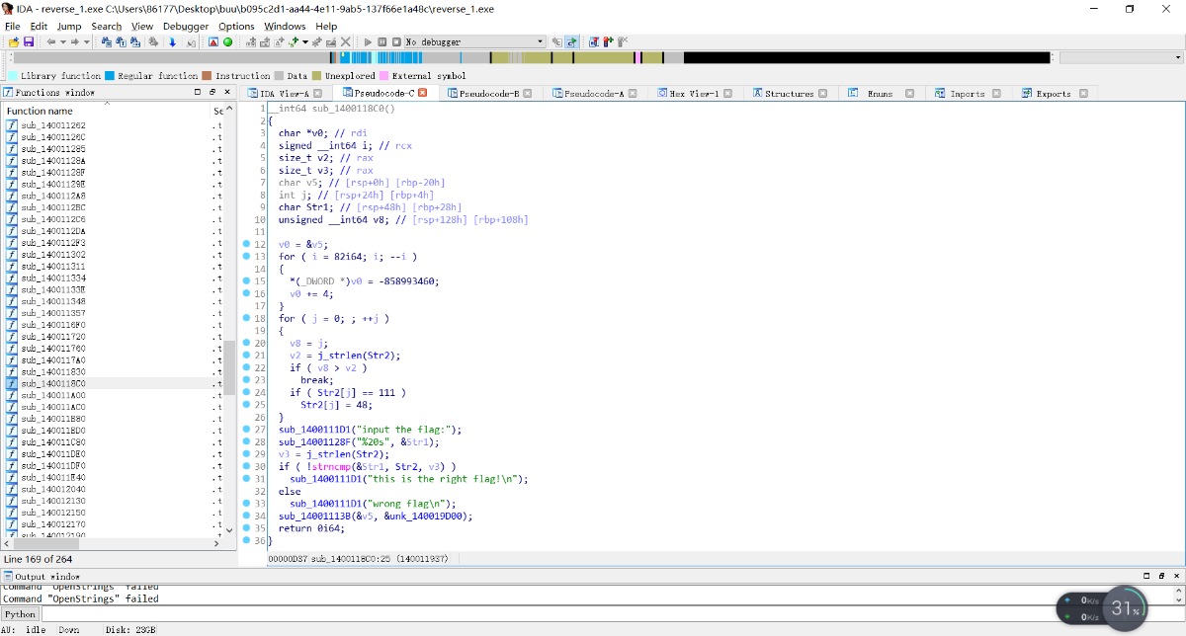
Task: Click the breakpoint dot at line 12
Action: [246, 243]
